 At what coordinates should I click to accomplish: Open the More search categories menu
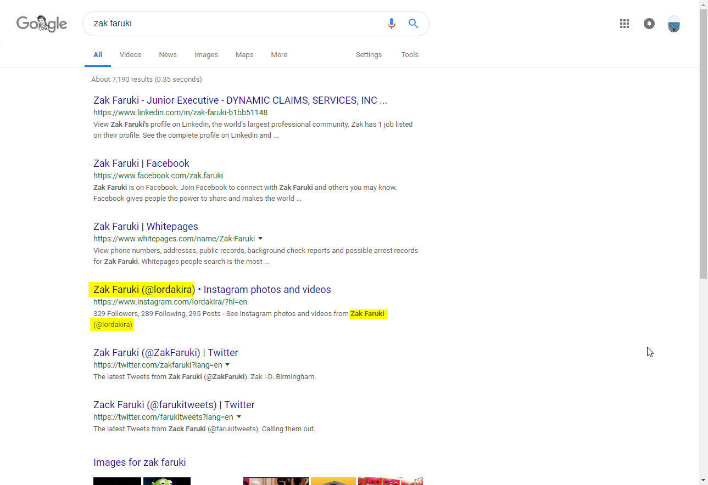coord(279,55)
